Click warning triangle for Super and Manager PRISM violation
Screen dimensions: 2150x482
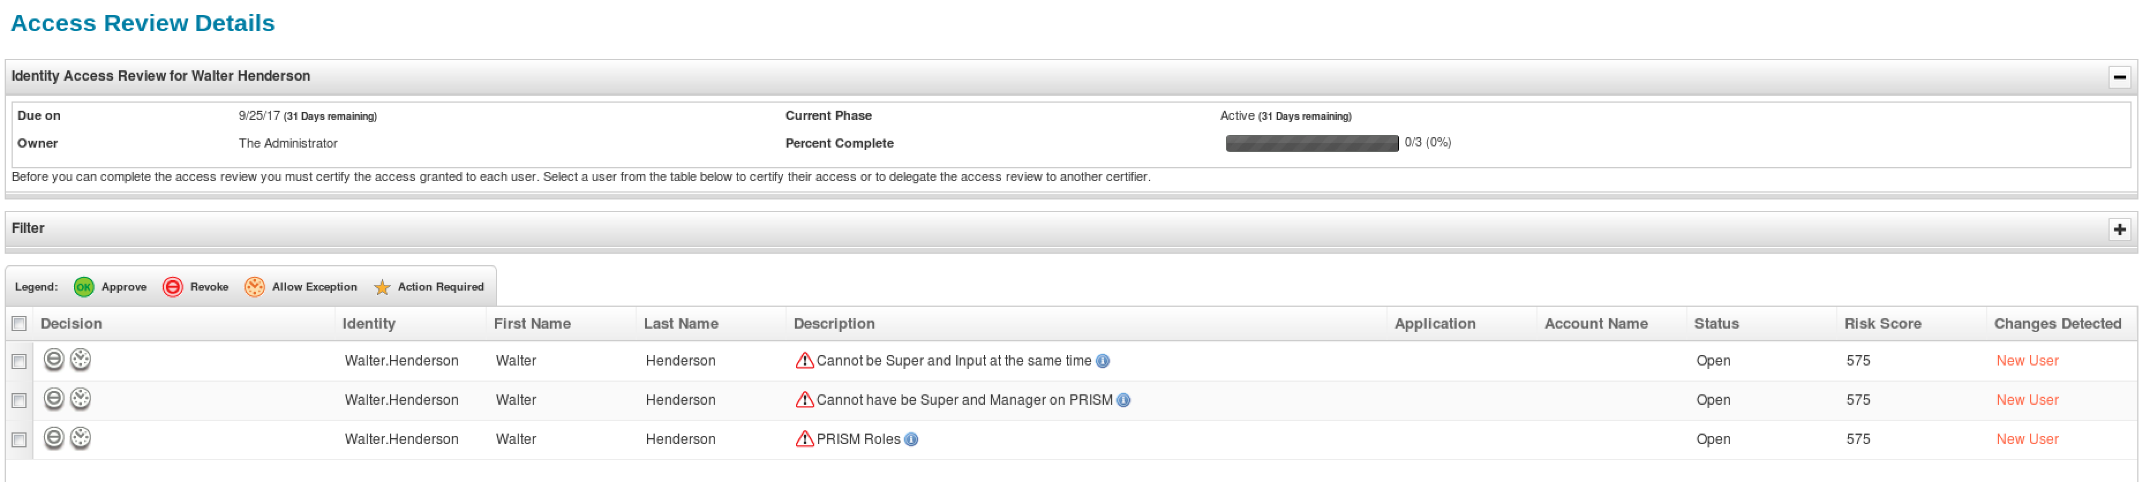(805, 400)
